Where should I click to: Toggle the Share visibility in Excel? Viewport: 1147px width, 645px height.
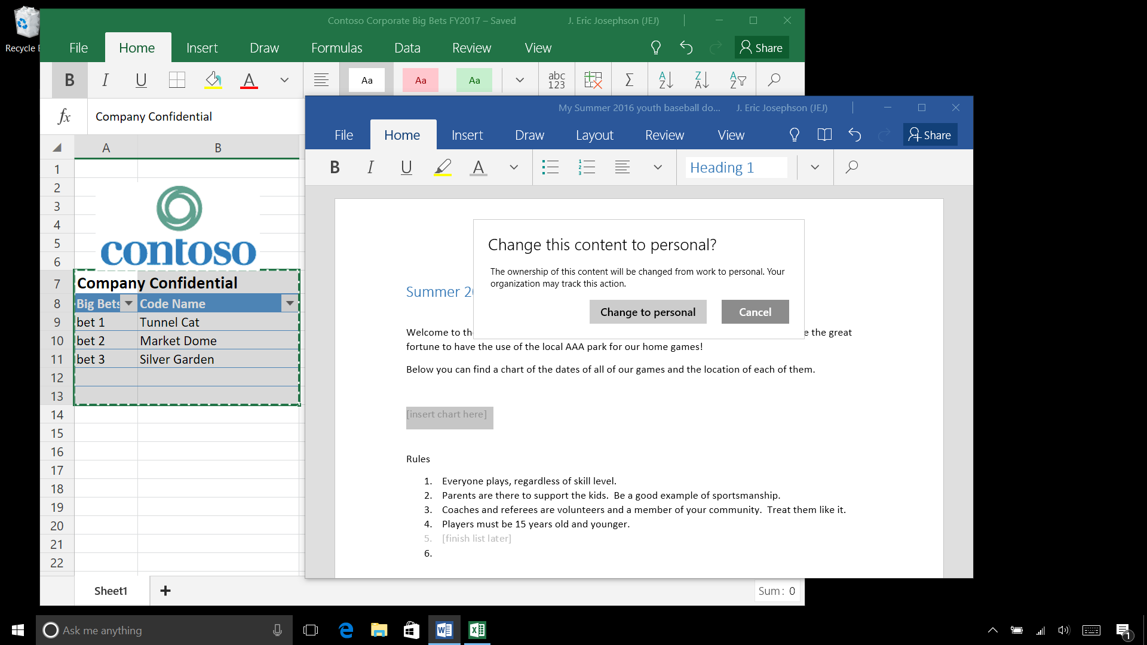(760, 47)
